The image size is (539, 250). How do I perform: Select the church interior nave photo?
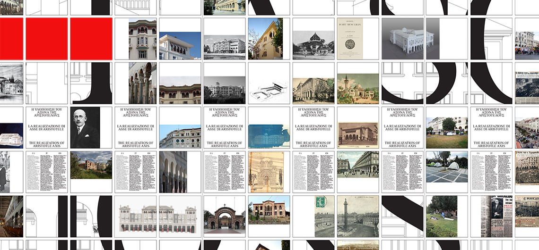pos(12,217)
